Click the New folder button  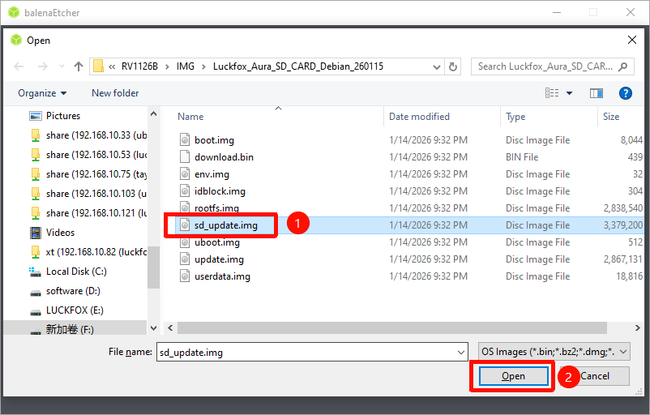coord(115,93)
